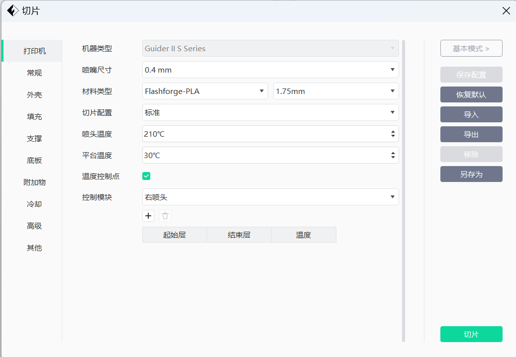Click the 起始层 table column header

[x=175, y=235]
